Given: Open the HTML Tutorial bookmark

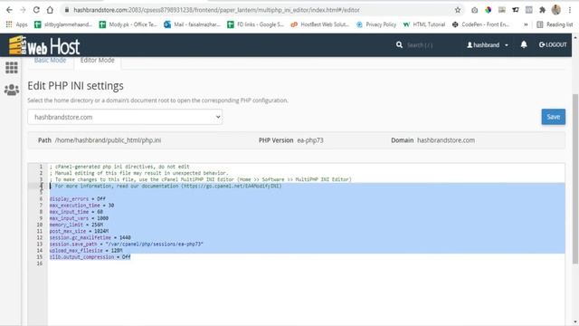Looking at the screenshot, I should 424,24.
